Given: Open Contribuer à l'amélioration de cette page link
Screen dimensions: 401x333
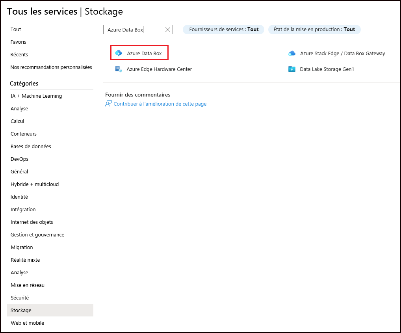Looking at the screenshot, I should 160,104.
